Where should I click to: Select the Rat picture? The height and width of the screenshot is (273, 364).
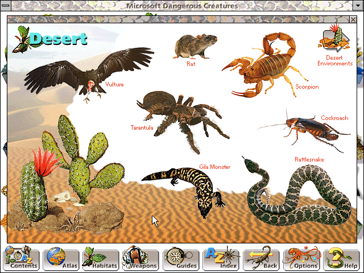[x=195, y=46]
